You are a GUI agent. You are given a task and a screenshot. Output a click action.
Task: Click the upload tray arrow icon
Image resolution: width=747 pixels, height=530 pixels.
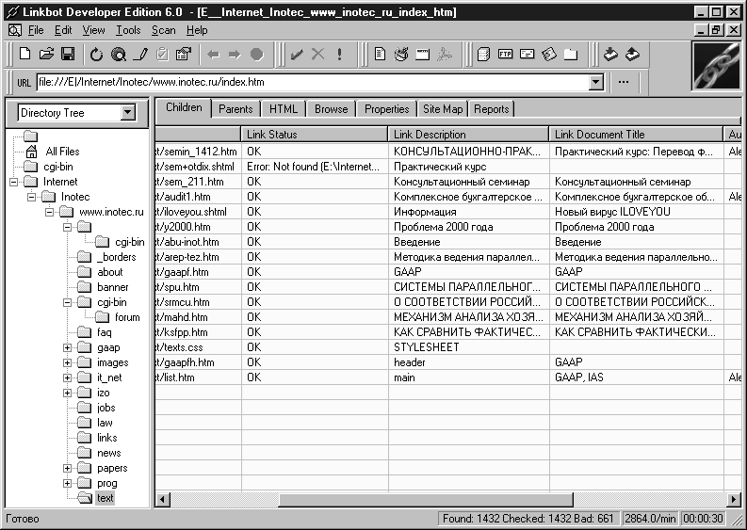click(x=632, y=55)
